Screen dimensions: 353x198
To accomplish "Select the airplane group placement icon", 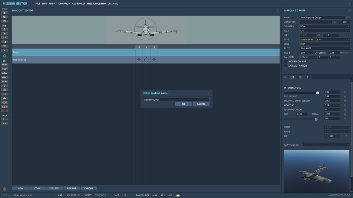I will [5, 64].
